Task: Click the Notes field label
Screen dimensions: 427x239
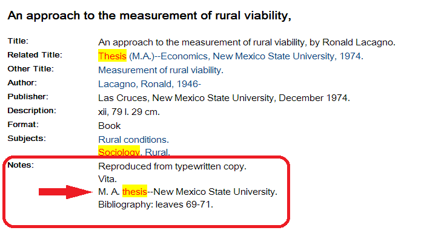Action: [x=21, y=165]
